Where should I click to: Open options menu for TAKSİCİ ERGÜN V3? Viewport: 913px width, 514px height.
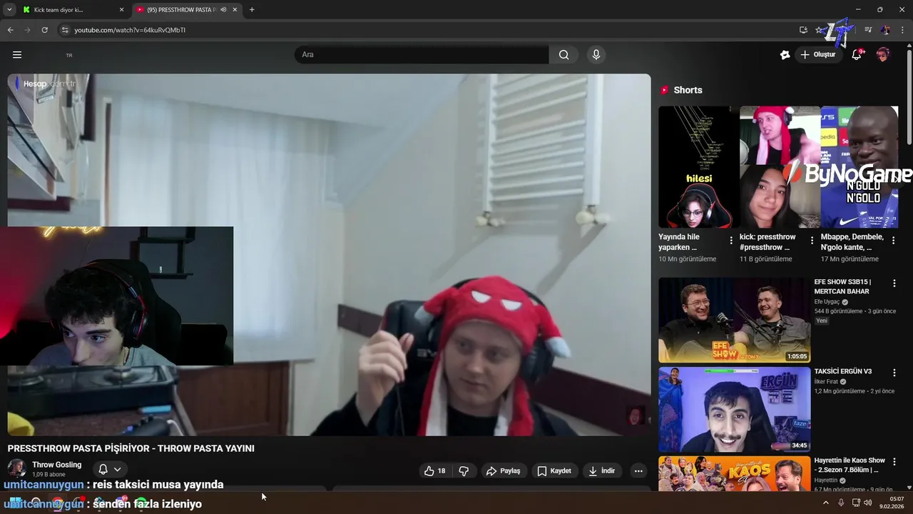[x=894, y=373]
